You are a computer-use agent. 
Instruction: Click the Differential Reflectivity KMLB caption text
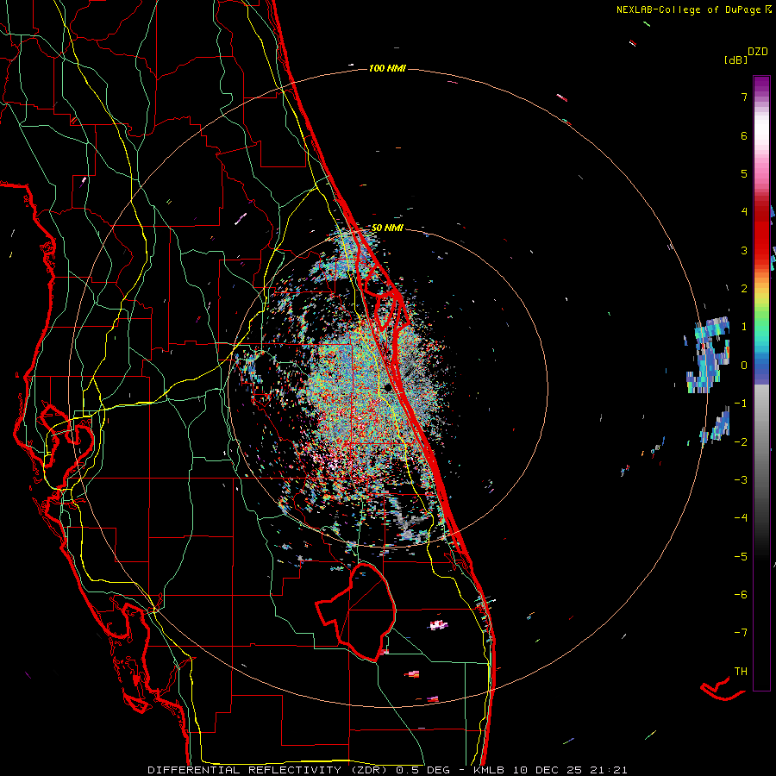point(387,770)
